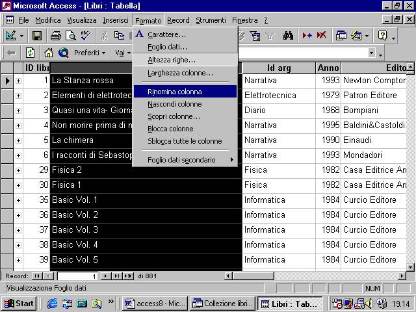
Task: Click the New record icon
Action: tap(307, 36)
